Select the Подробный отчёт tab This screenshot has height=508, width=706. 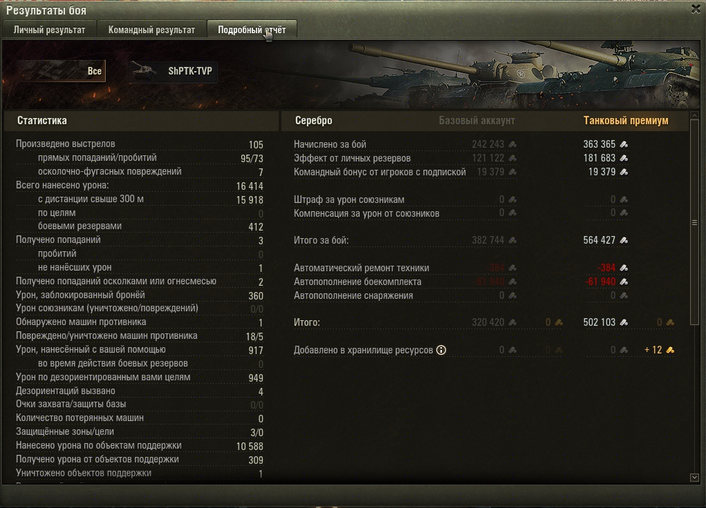[x=252, y=30]
